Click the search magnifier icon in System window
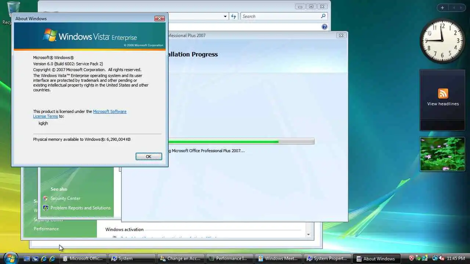470x264 pixels. click(323, 16)
